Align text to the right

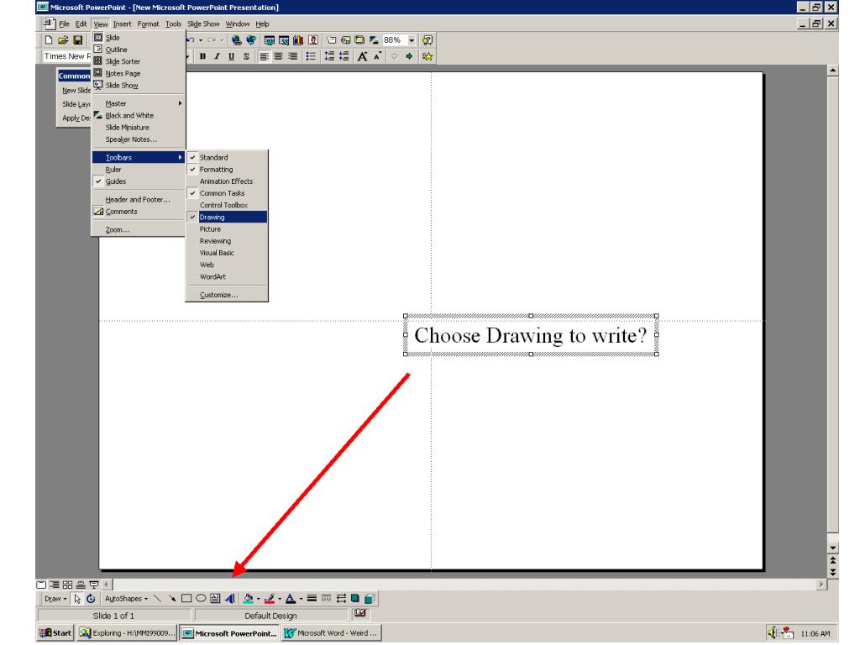(293, 56)
